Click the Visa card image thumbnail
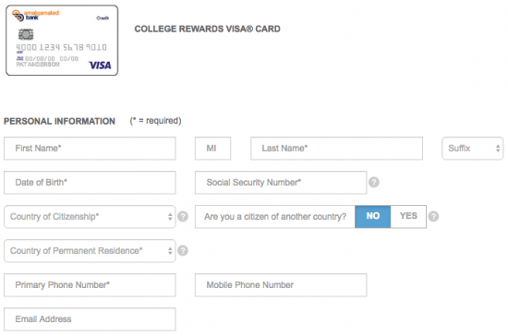This screenshot has height=336, width=508. [x=62, y=41]
